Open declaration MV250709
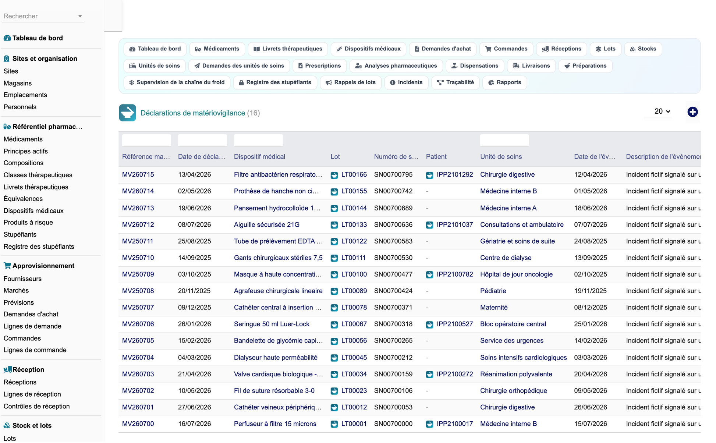This screenshot has width=716, height=443. 138,274
